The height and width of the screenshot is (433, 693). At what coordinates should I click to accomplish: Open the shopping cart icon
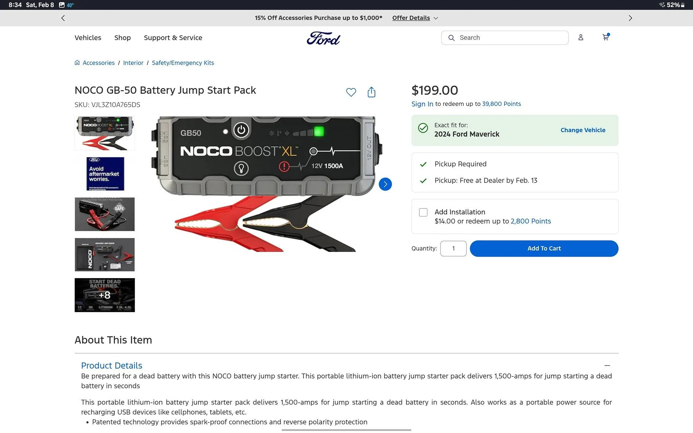pyautogui.click(x=606, y=37)
